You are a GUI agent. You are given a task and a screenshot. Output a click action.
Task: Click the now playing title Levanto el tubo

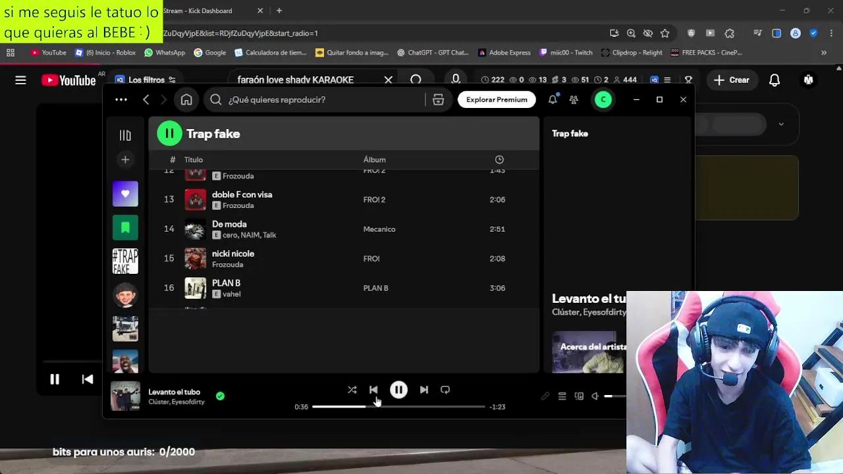click(174, 392)
